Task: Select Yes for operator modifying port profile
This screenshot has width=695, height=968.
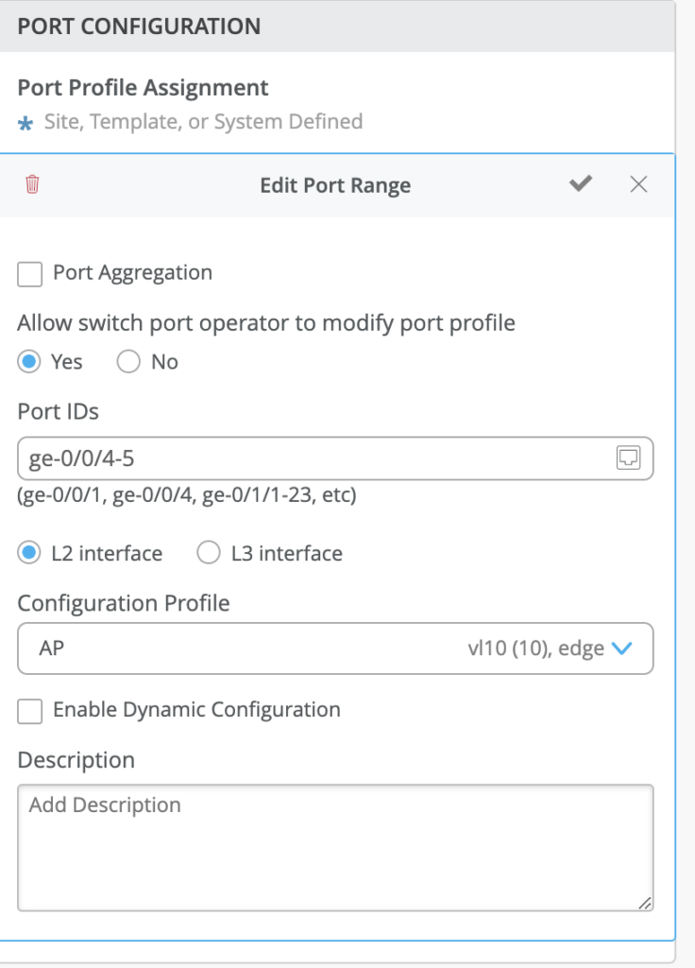Action: click(30, 362)
